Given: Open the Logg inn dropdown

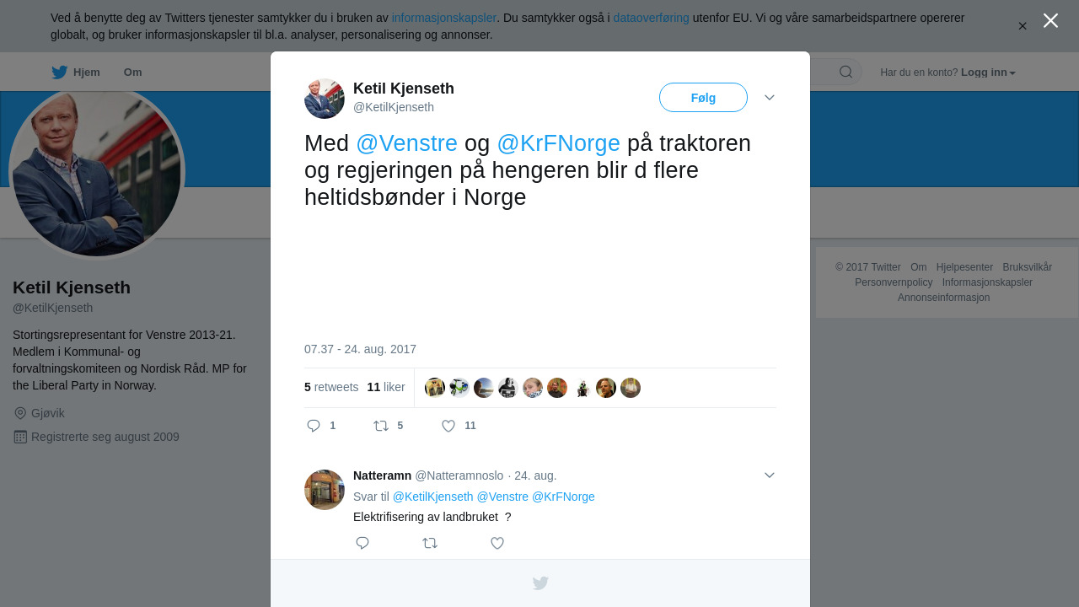Looking at the screenshot, I should (x=988, y=73).
